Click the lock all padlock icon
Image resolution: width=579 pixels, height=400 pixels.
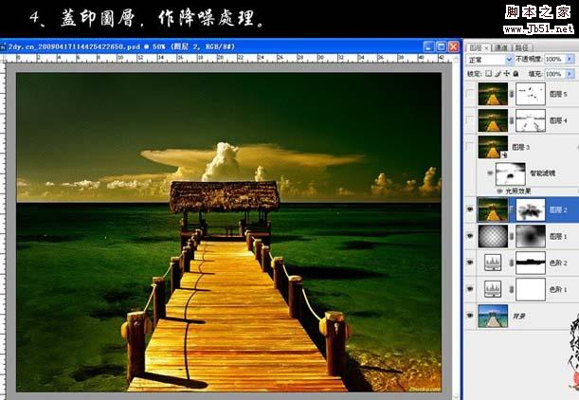[516, 74]
